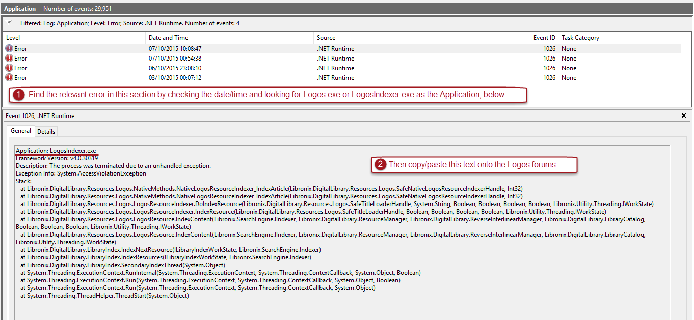The width and height of the screenshot is (694, 320).
Task: Click Task Category None in 06/10/2015 row
Action: [x=569, y=68]
